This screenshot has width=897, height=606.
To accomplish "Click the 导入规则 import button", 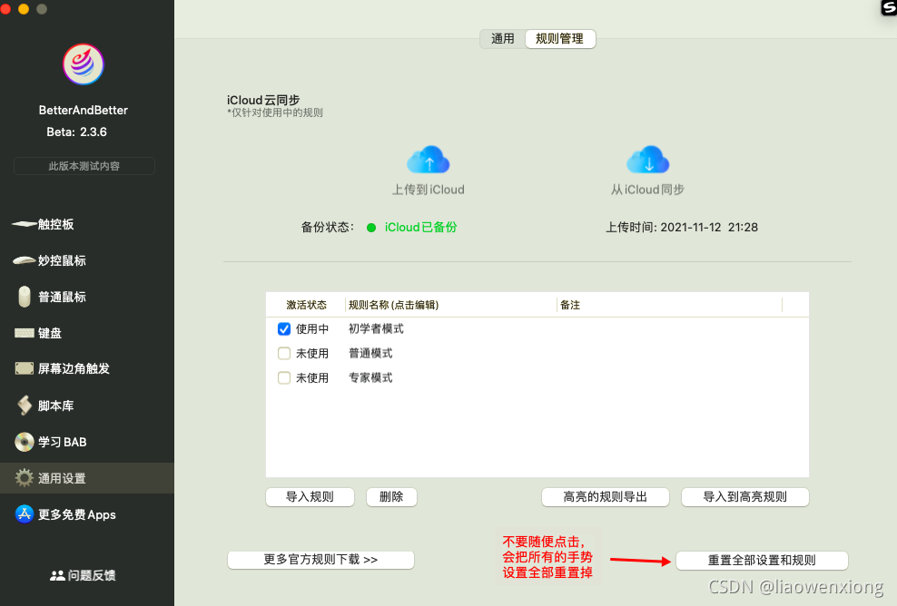I will coord(310,497).
